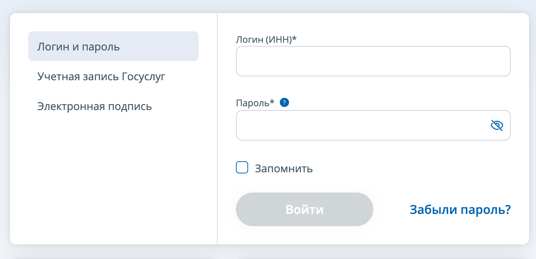
Task: Open the blue question mark hint
Action: coord(284,102)
